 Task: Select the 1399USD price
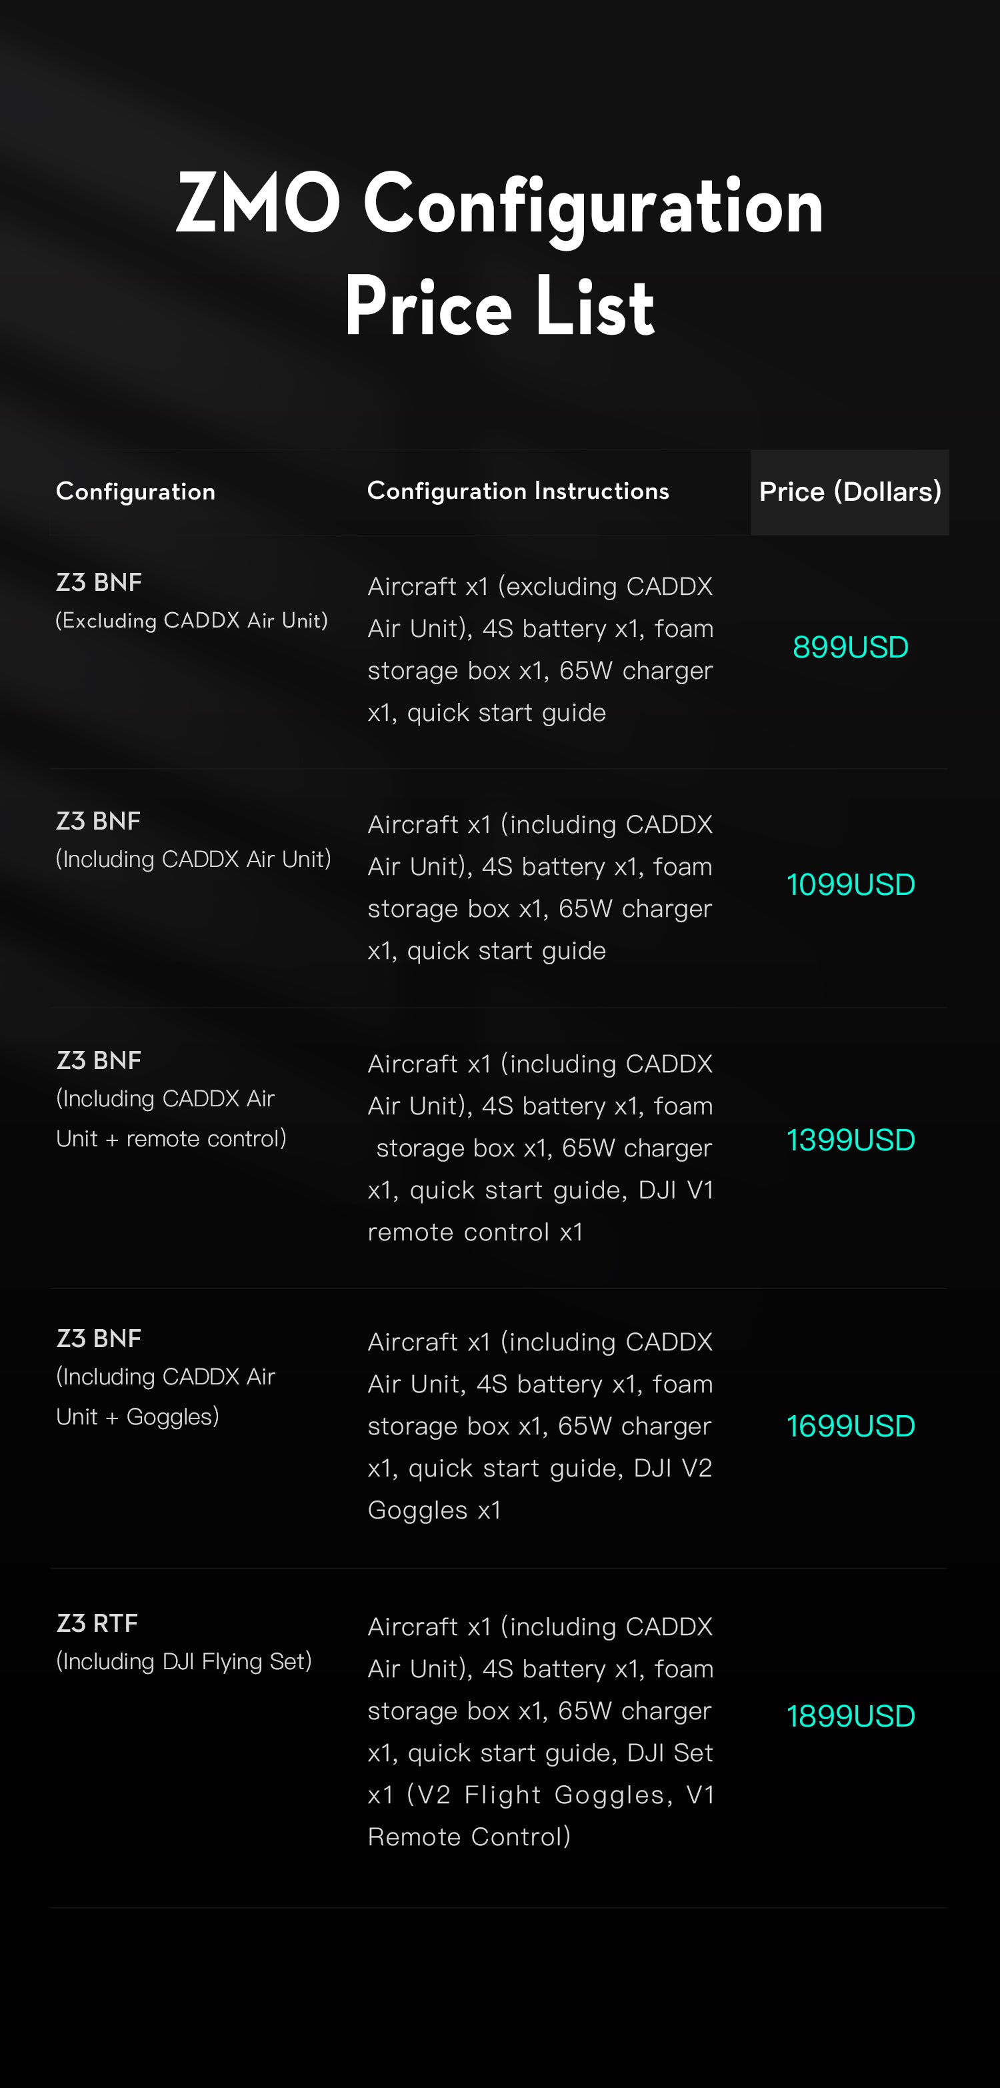tap(850, 1140)
